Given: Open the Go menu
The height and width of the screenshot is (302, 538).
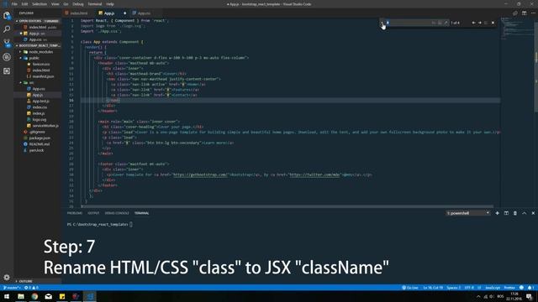Looking at the screenshot, I should coord(66,4).
